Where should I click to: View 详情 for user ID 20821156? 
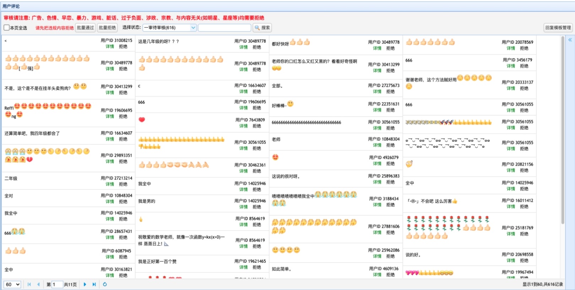(x=511, y=170)
